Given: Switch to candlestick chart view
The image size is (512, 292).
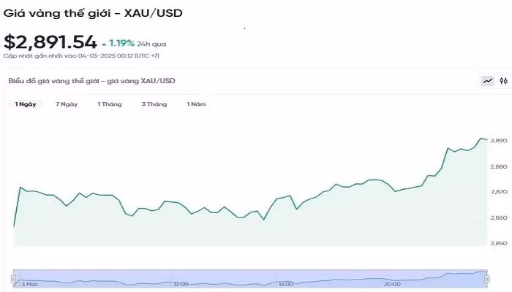Looking at the screenshot, I should pos(503,81).
